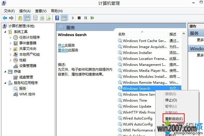204x136 pixels.
Task: Choose 停止(O) in the context menu
Action: (x=171, y=100)
